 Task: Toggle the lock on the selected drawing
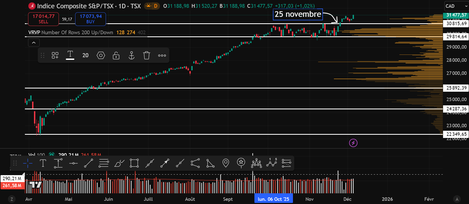coord(116,55)
